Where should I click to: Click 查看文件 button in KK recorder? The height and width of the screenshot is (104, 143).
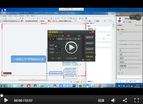(90, 49)
